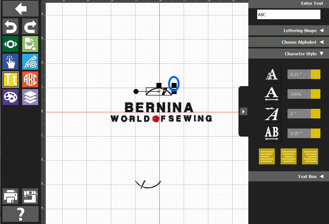Increase the 0.25" height stepper

pos(315,72)
